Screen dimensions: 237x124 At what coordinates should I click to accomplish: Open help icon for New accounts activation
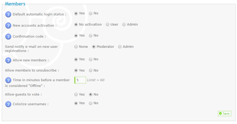(8, 26)
